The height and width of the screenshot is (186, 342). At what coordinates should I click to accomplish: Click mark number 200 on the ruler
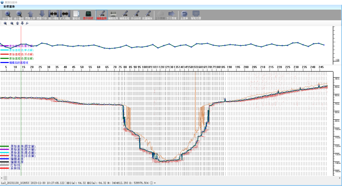coord(246,67)
